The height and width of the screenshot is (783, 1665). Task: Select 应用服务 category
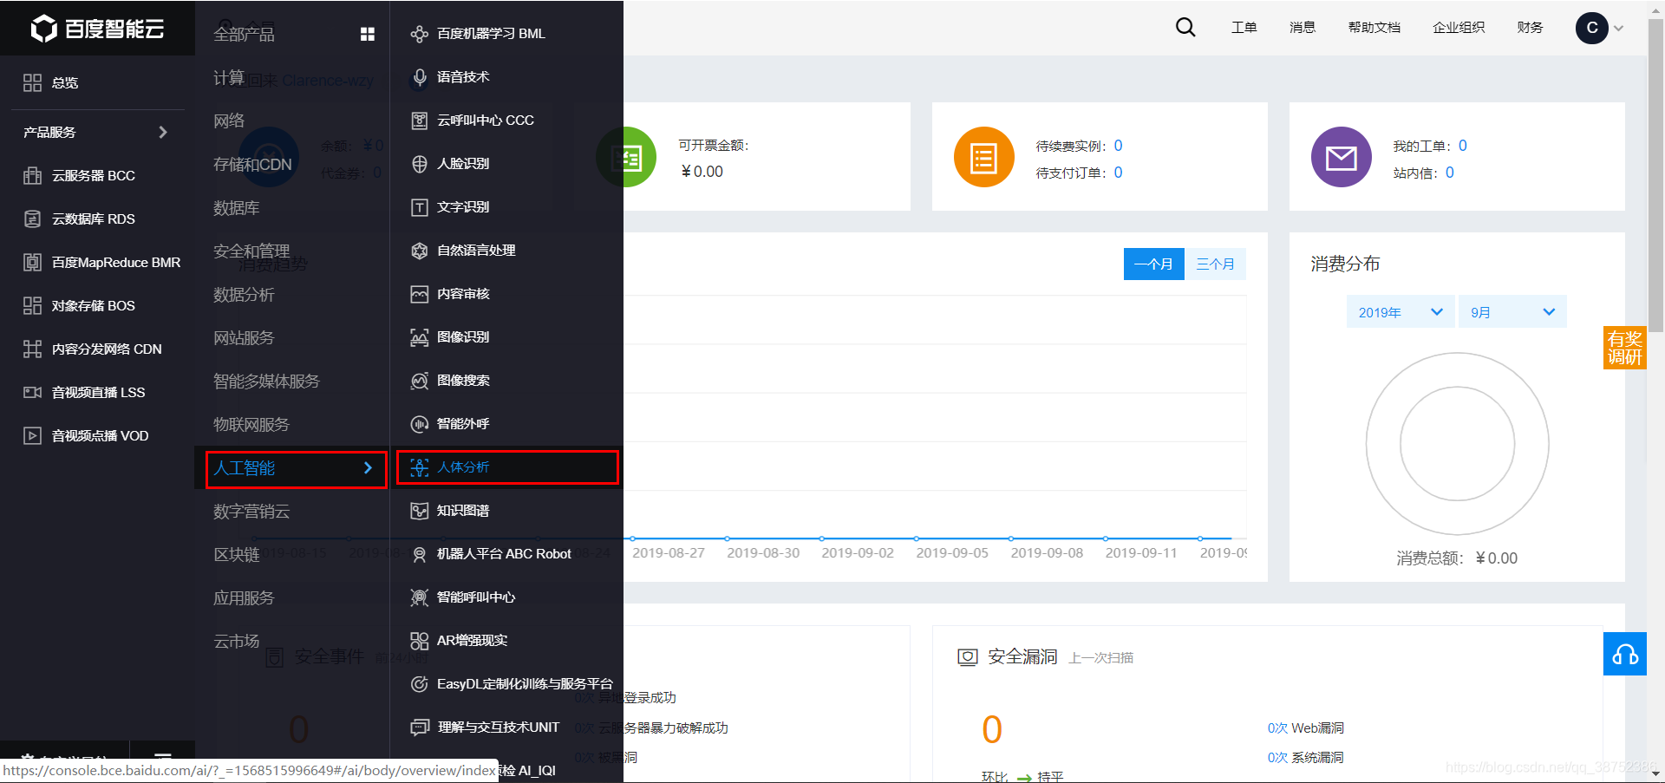point(244,598)
